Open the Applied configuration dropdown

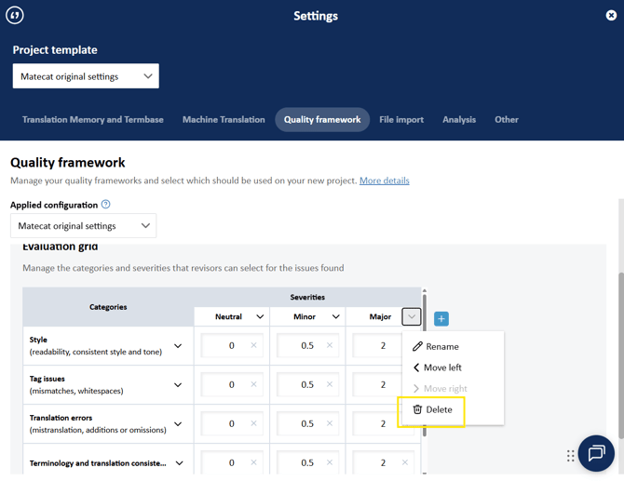pyautogui.click(x=84, y=226)
